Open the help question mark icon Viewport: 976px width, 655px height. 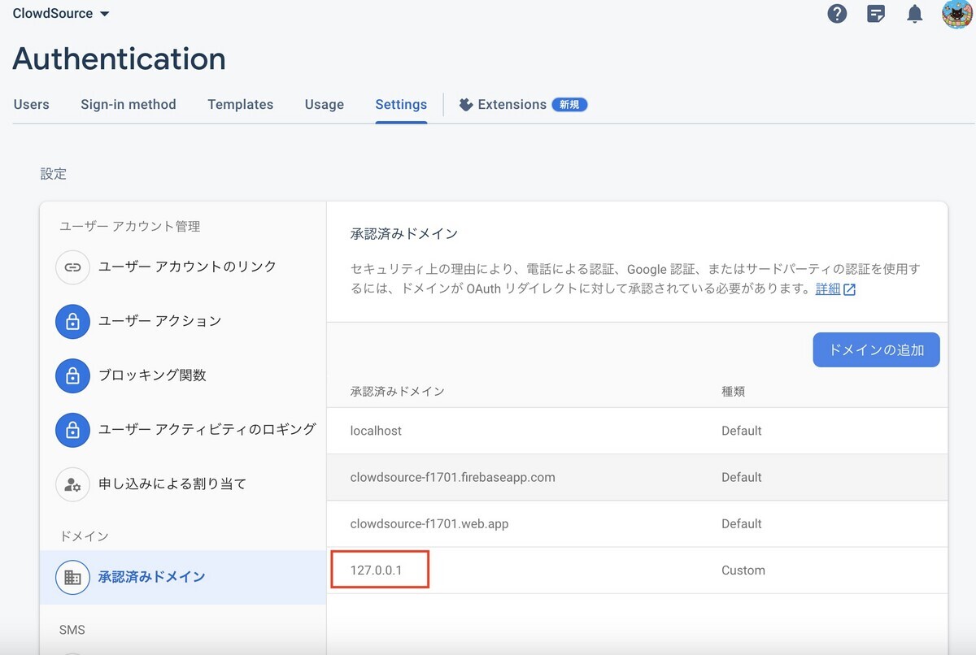837,14
